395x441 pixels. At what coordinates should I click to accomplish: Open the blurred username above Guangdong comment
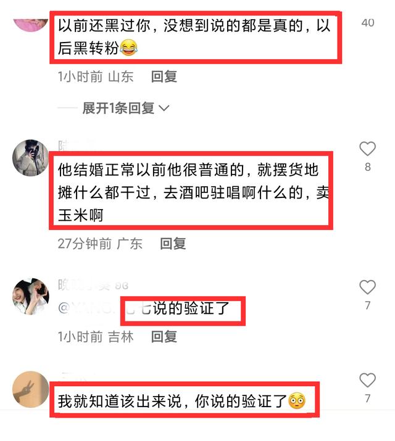(75, 145)
